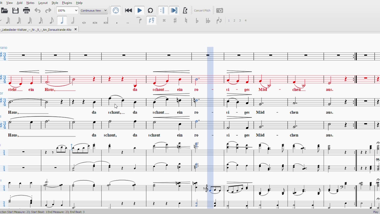Click the red lyric 'Haus,' in the alto staff

(x=50, y=89)
